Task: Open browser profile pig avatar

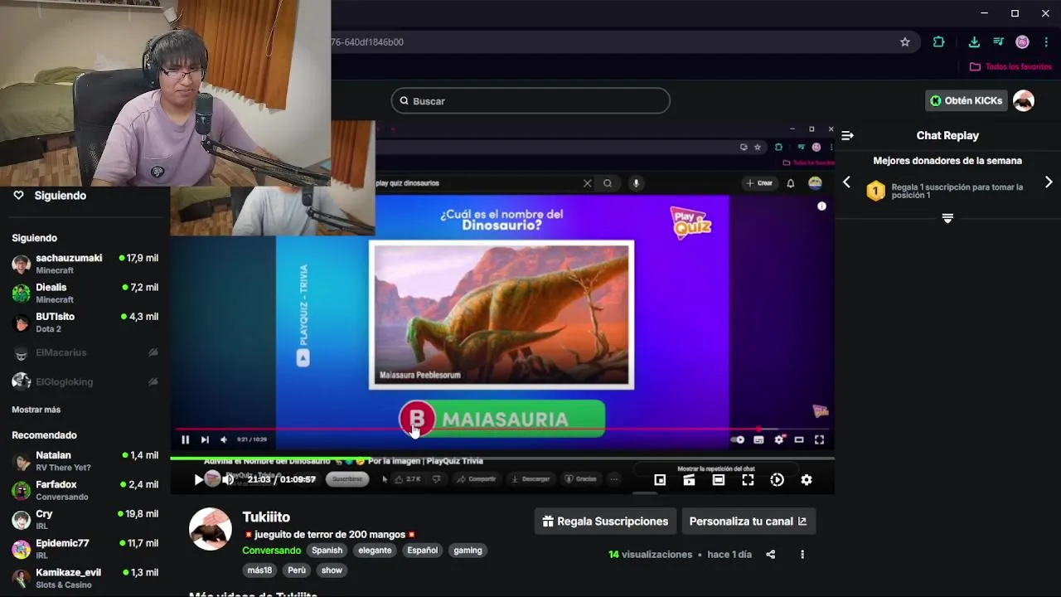Action: [x=1022, y=41]
